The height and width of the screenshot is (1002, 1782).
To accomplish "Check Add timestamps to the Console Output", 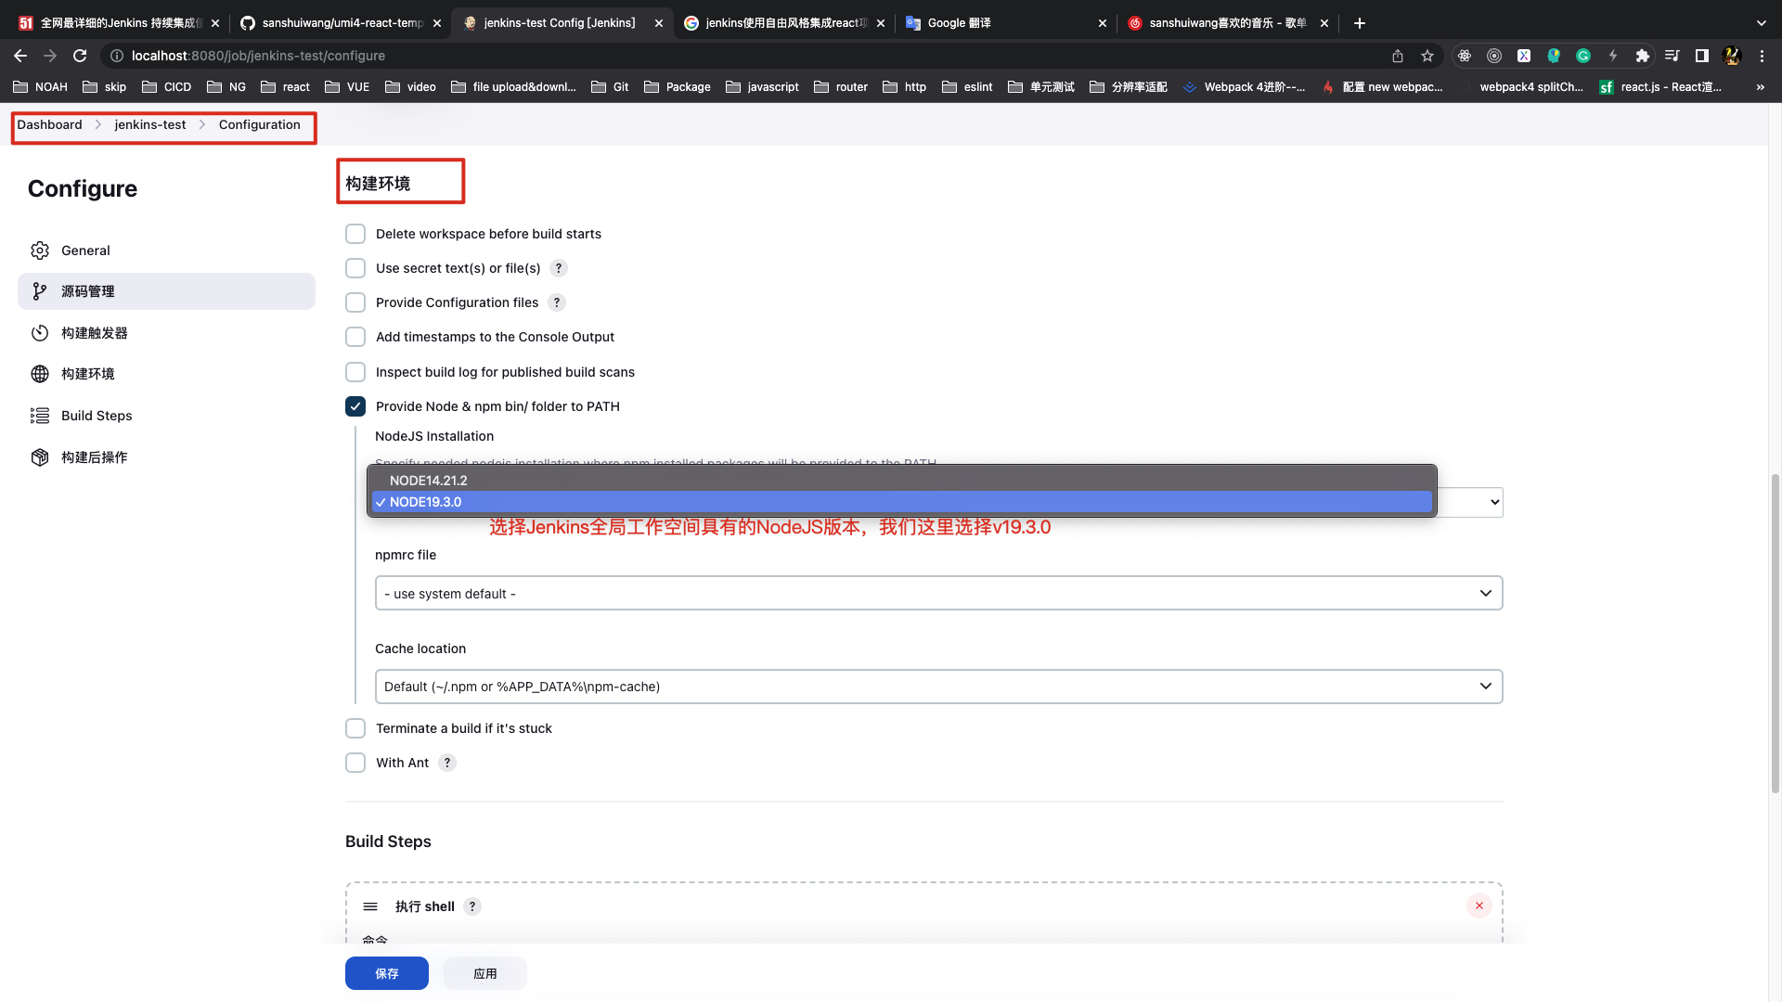I will click(355, 337).
